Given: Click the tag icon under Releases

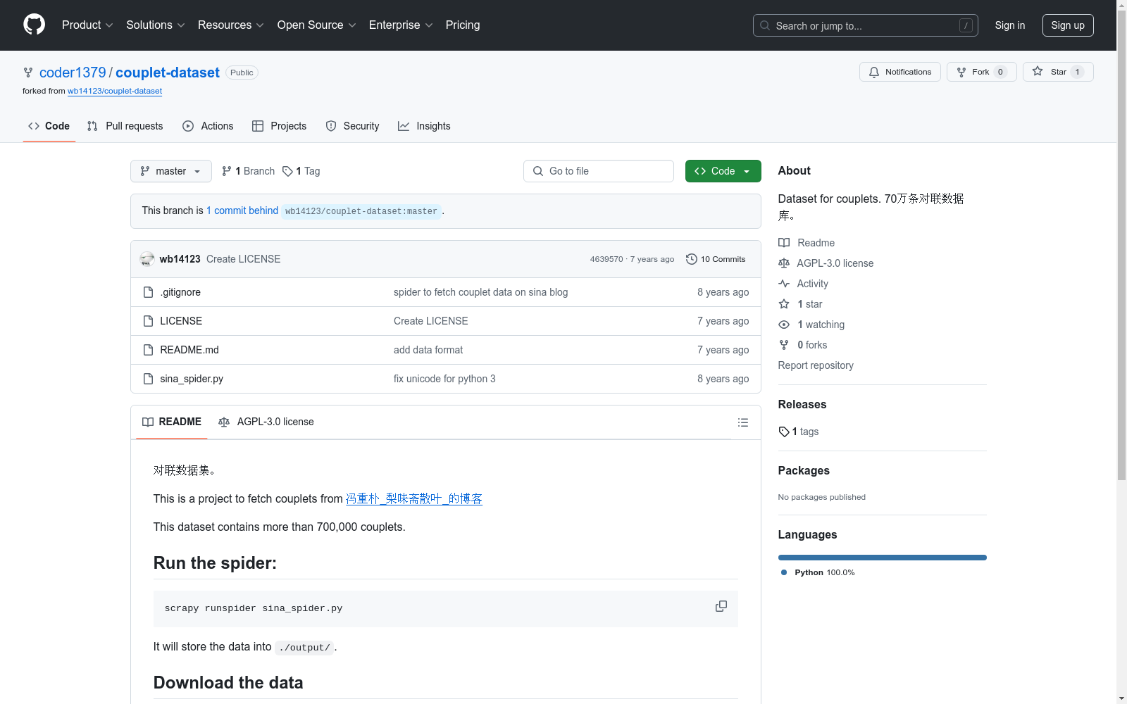Looking at the screenshot, I should point(784,432).
